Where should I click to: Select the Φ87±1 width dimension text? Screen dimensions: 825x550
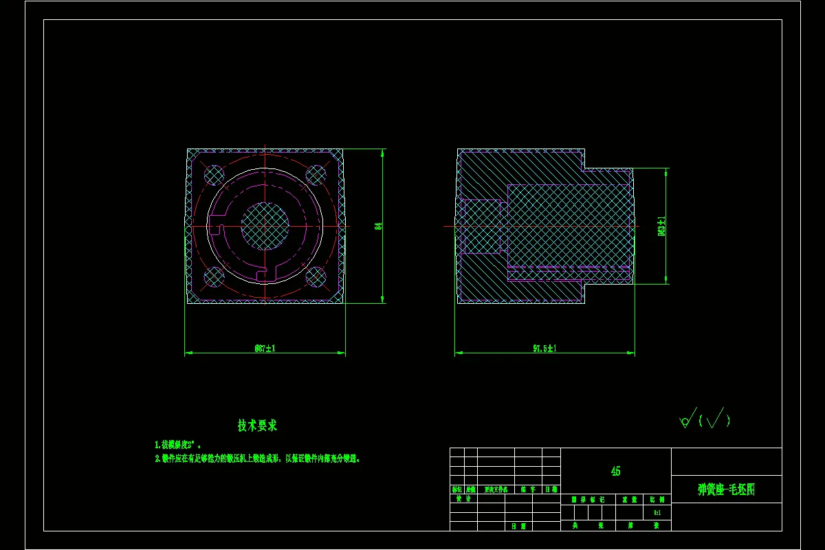coord(265,349)
